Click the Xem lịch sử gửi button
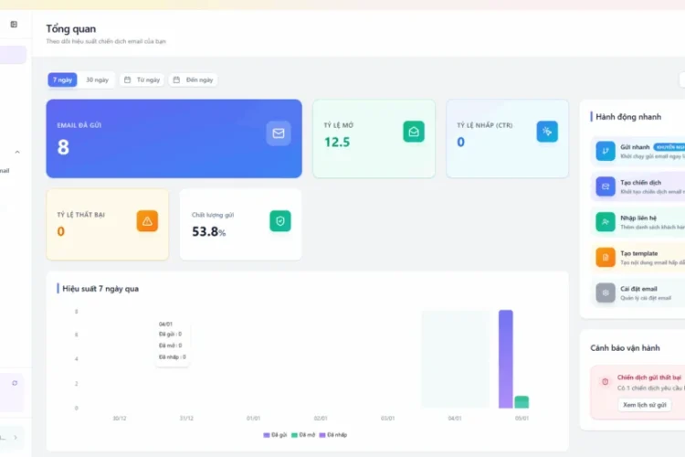Screen dimensions: 685x457 coord(645,405)
